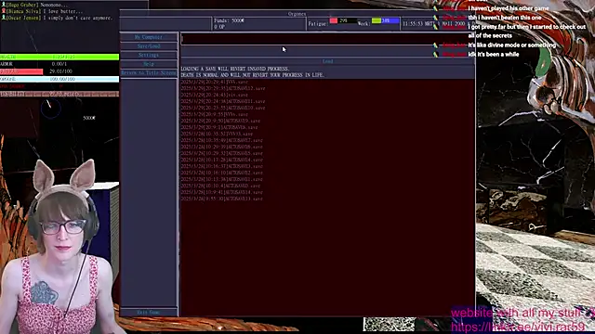The image size is (595, 334).
Task: Select the autosave stamped 20:9:1
Action: point(219,127)
